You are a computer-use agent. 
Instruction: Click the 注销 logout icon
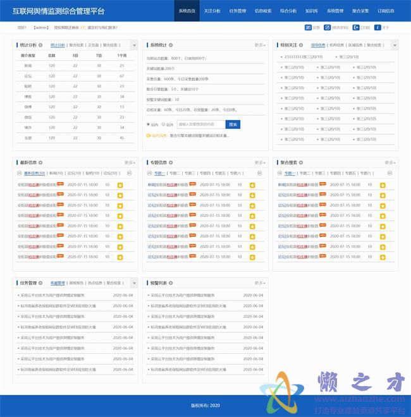[x=356, y=28]
